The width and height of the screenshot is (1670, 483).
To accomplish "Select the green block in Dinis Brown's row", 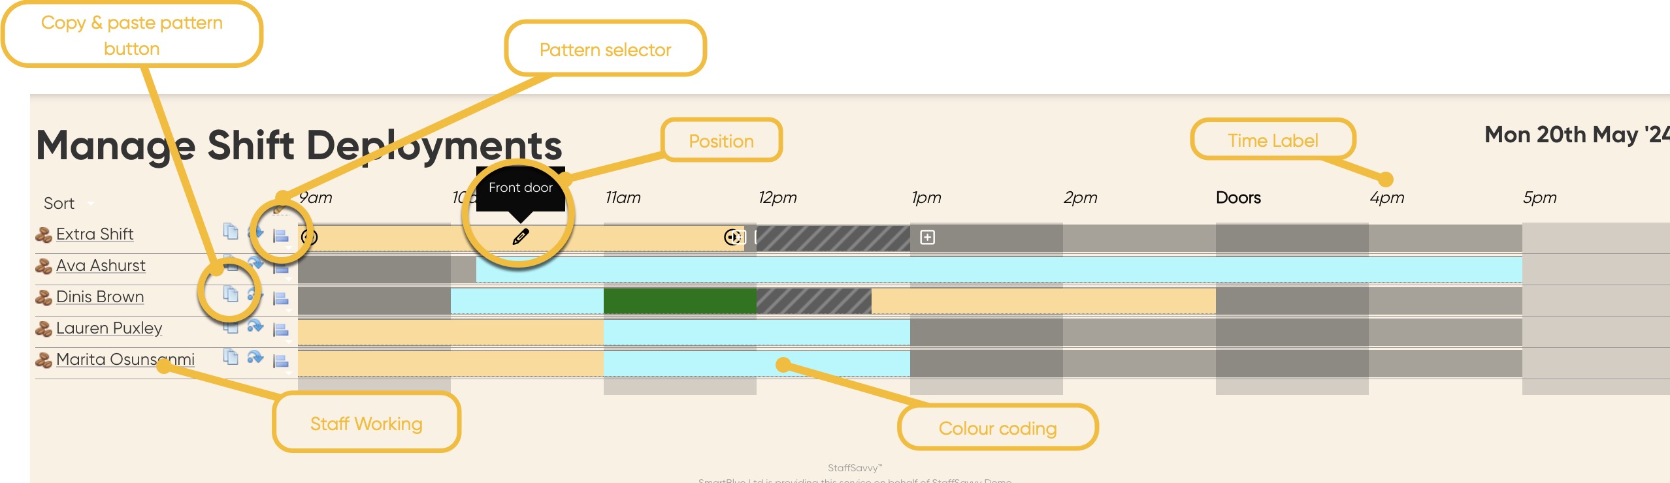I will pos(679,300).
